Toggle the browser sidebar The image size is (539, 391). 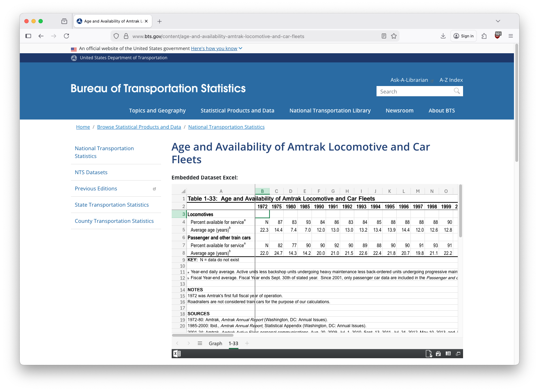(29, 36)
